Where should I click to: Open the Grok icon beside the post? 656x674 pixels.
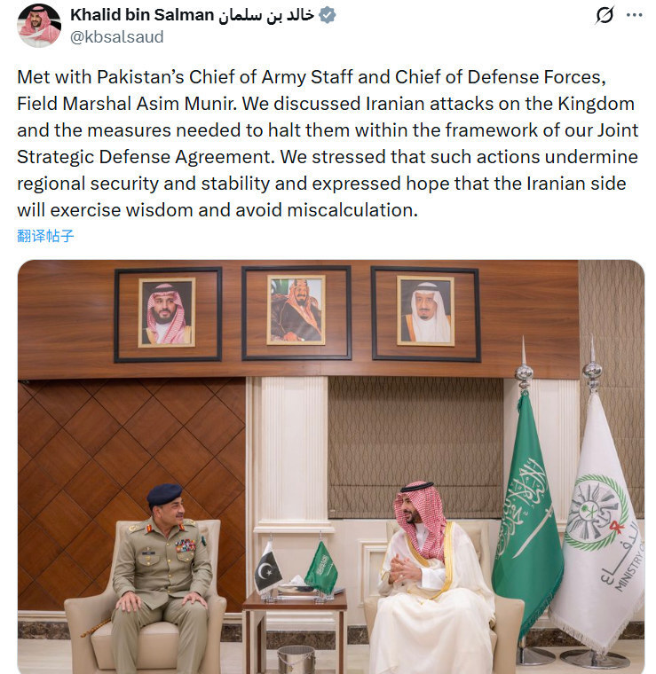[x=605, y=16]
